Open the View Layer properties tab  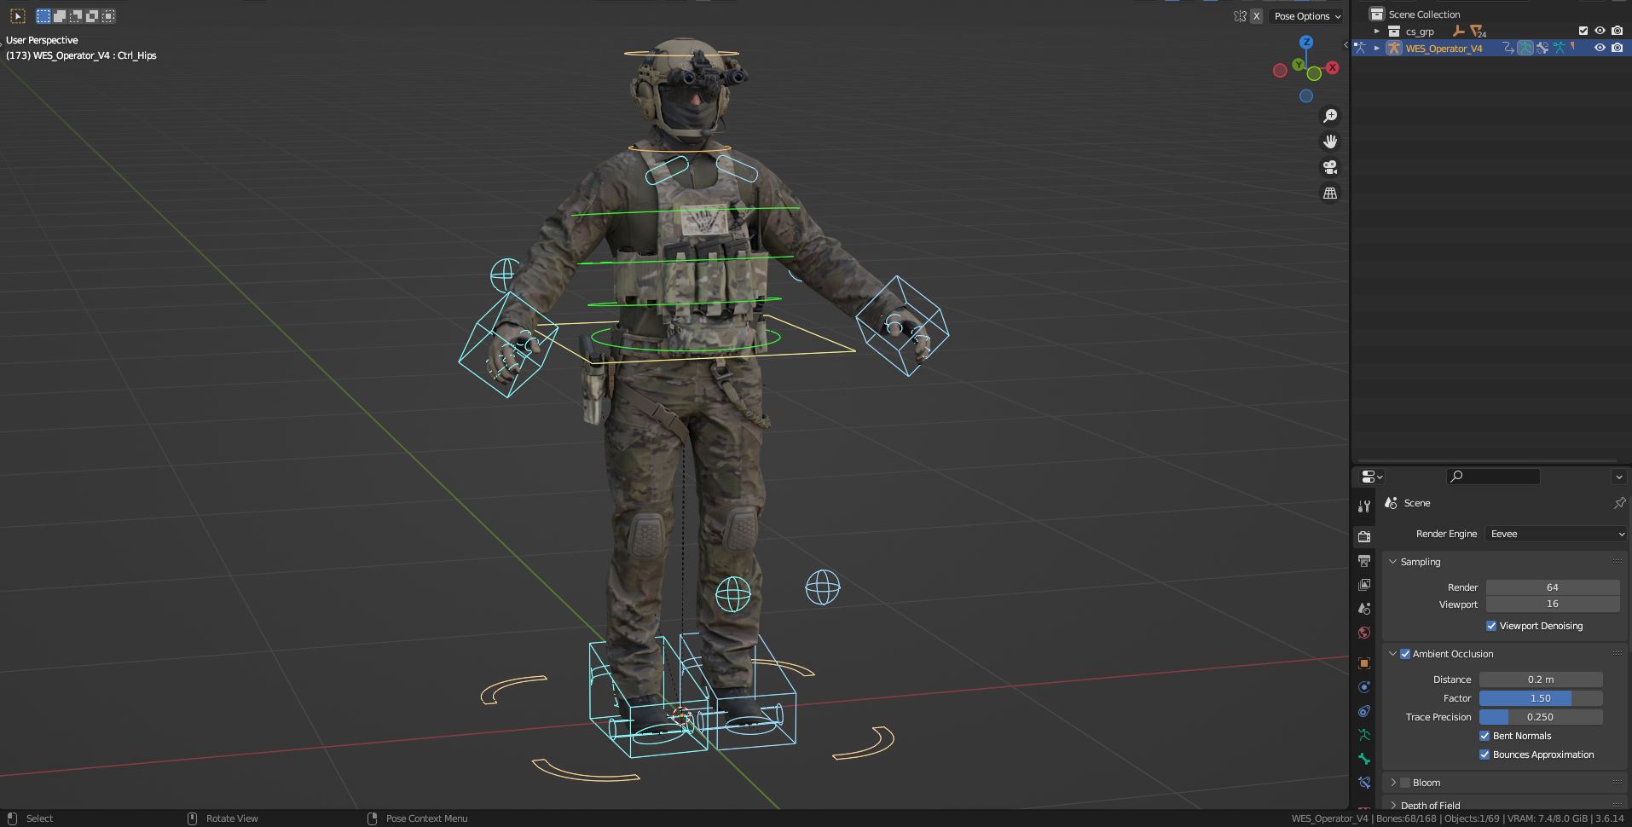pos(1364,585)
